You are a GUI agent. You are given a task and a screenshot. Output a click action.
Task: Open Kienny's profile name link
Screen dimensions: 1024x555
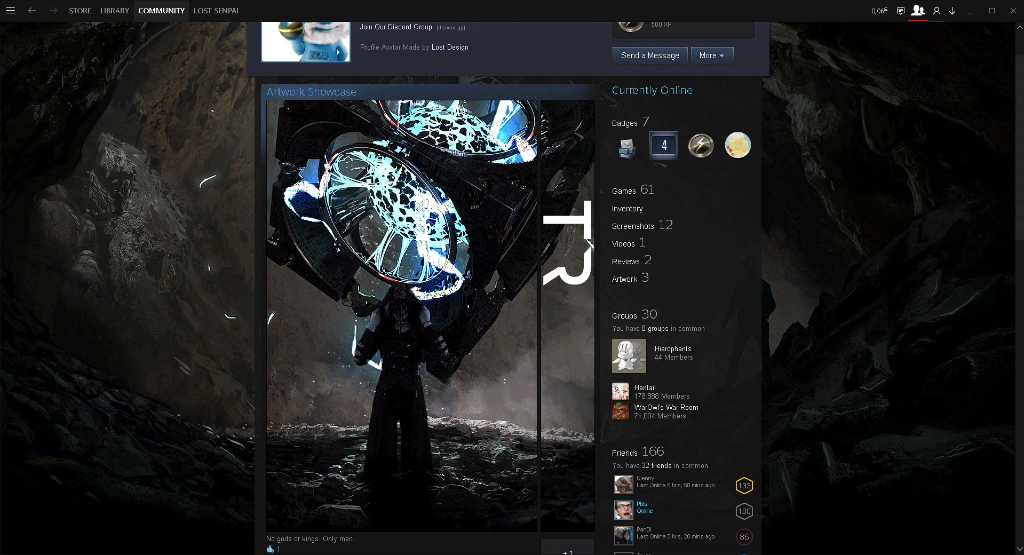point(645,479)
